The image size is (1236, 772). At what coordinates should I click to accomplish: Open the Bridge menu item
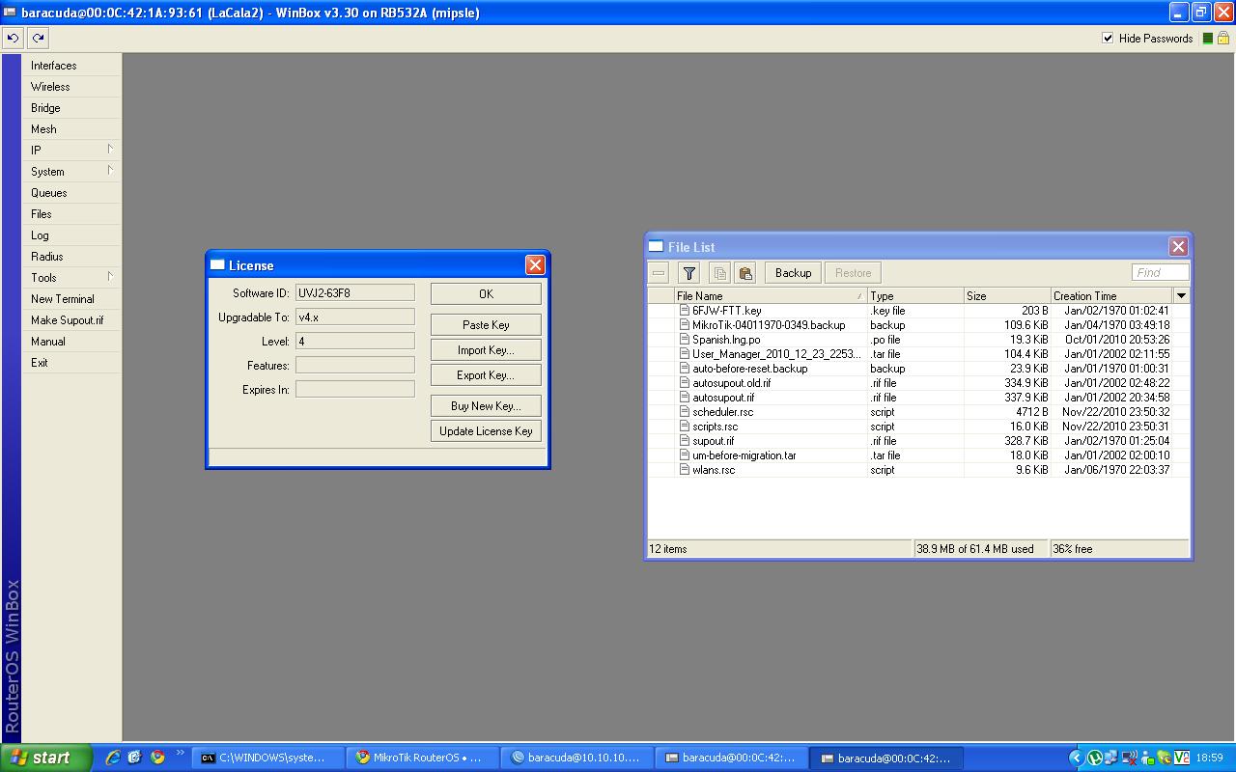(72, 108)
